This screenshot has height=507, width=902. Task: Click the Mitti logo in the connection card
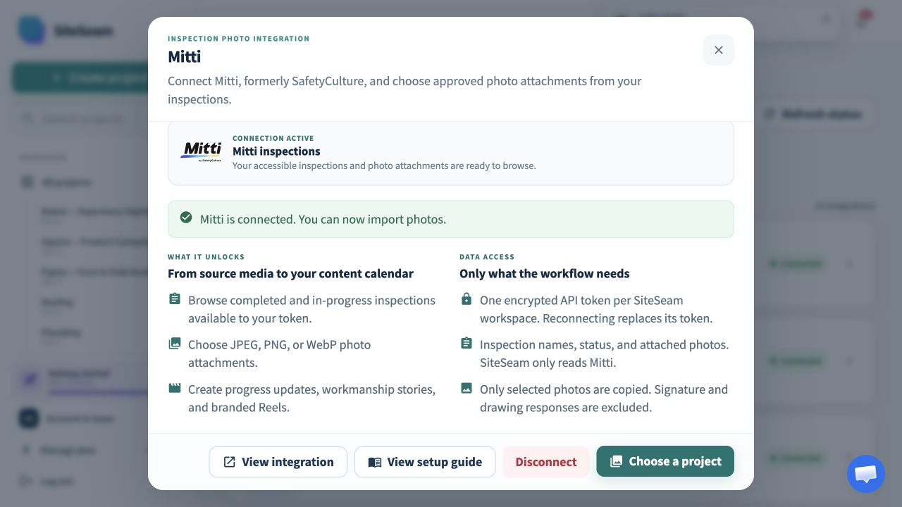point(202,151)
